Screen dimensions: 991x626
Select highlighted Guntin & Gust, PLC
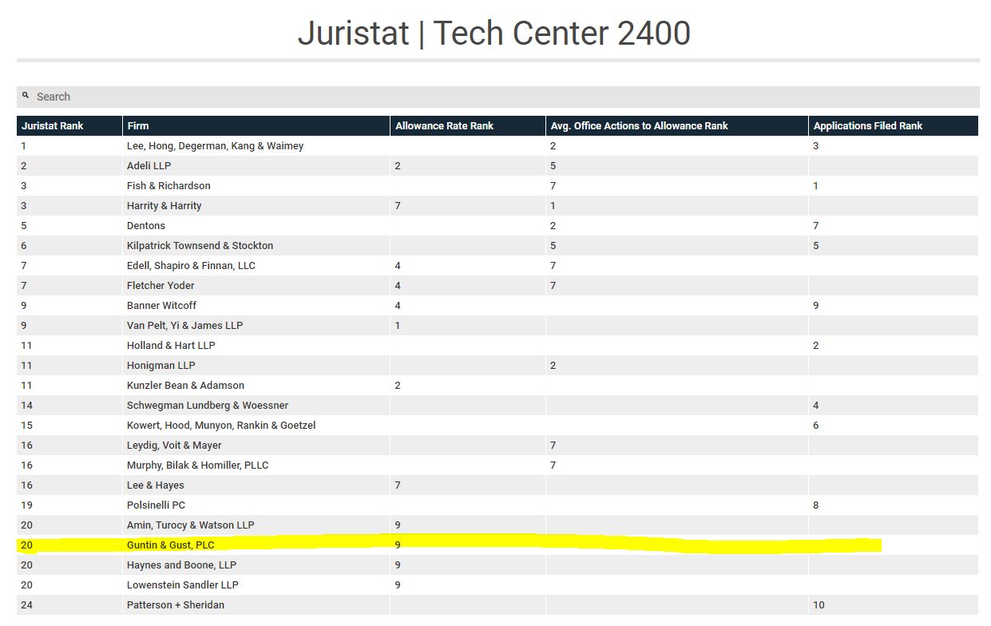170,545
